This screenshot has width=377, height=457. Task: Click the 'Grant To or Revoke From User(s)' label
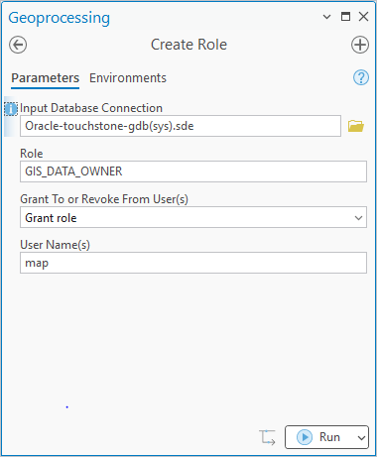104,199
